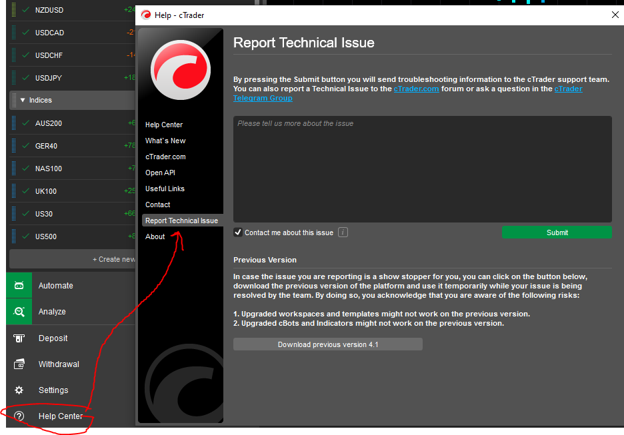
Task: Open Deposit from main menu
Action: click(x=71, y=338)
